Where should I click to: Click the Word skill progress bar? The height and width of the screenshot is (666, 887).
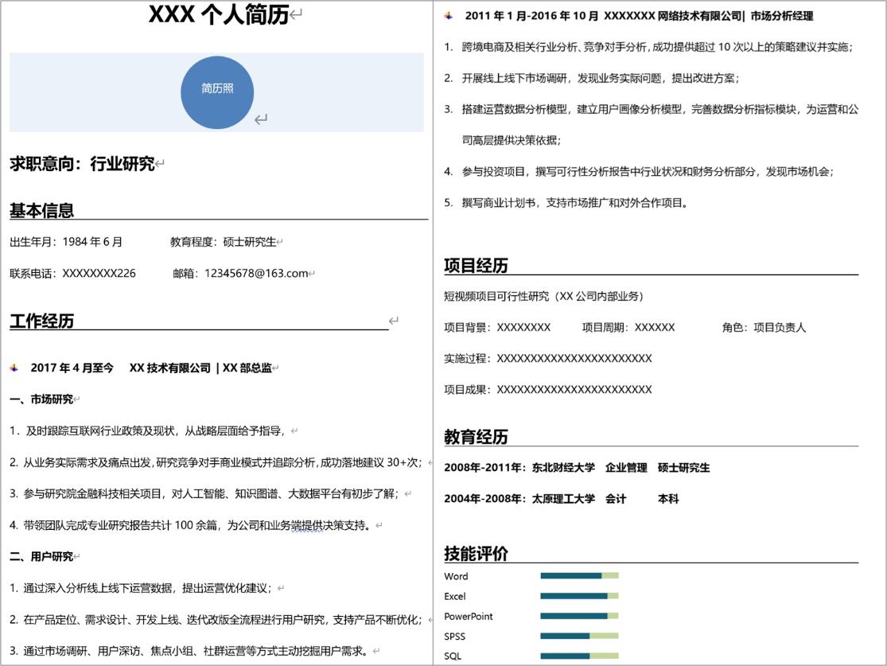coord(579,574)
